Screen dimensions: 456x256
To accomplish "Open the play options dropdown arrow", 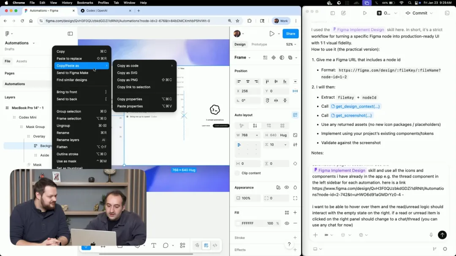I will [x=279, y=34].
